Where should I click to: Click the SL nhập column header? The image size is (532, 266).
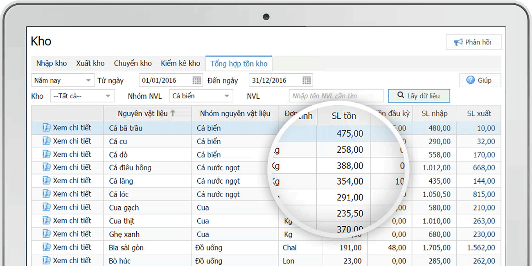[435, 113]
